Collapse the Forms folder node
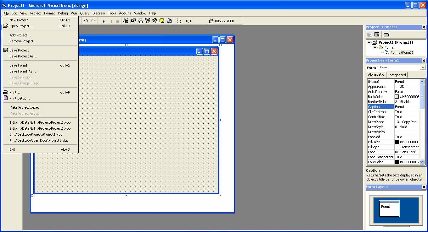The height and width of the screenshot is (232, 428). 375,47
